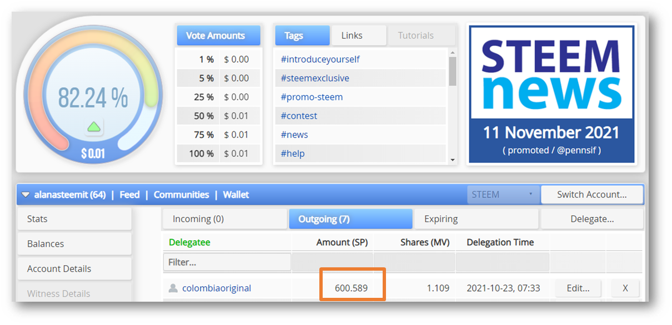The width and height of the screenshot is (672, 325).
Task: Select the Outgoing (7) delegations tab
Action: coord(350,219)
